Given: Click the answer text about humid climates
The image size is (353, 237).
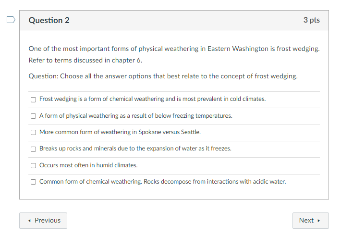Looking at the screenshot, I should click(x=88, y=165).
